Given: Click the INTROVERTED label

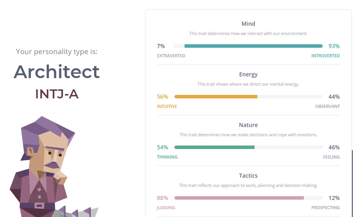Looking at the screenshot, I should click(326, 56).
